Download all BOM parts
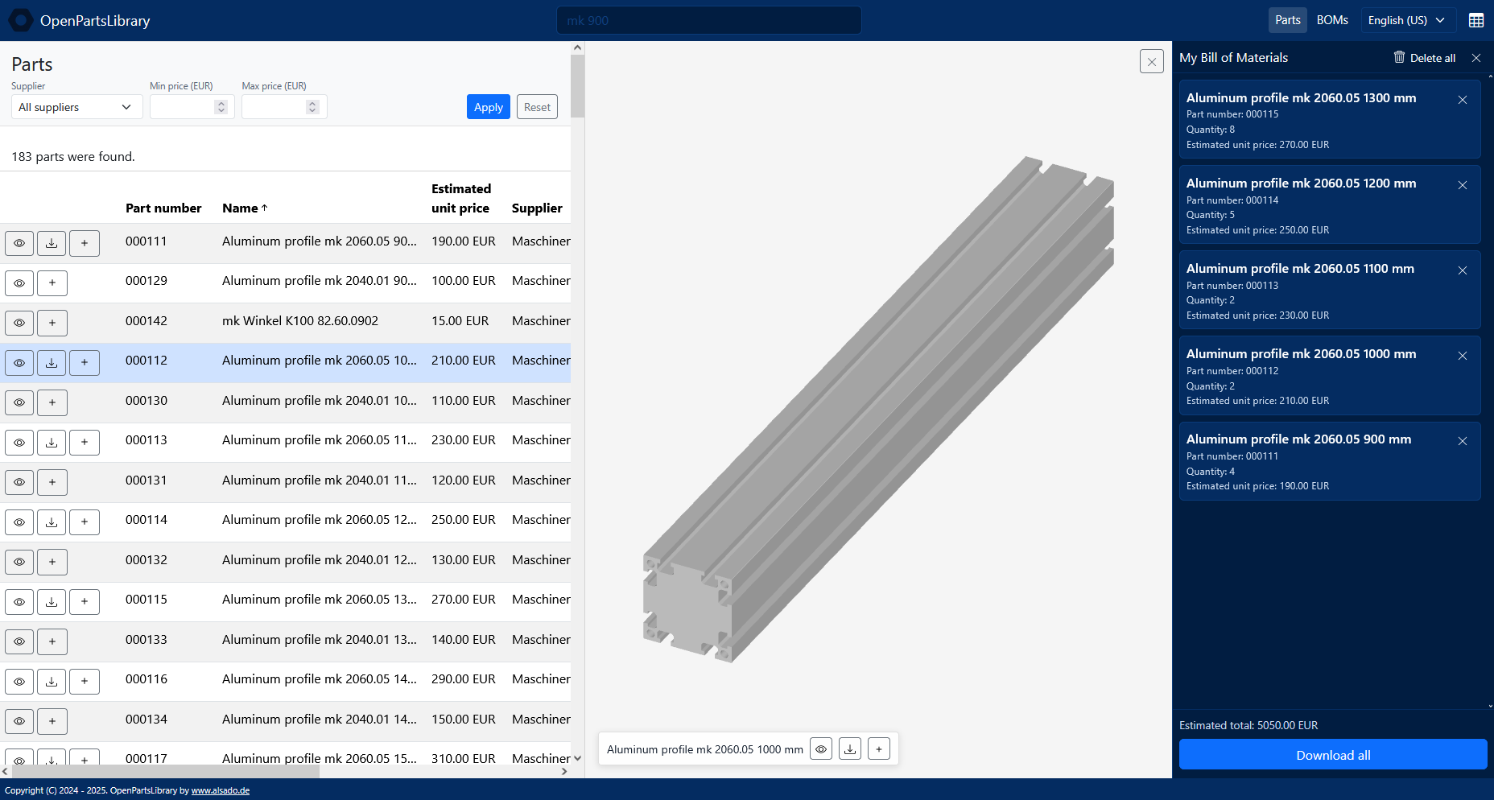This screenshot has width=1494, height=800. point(1333,755)
